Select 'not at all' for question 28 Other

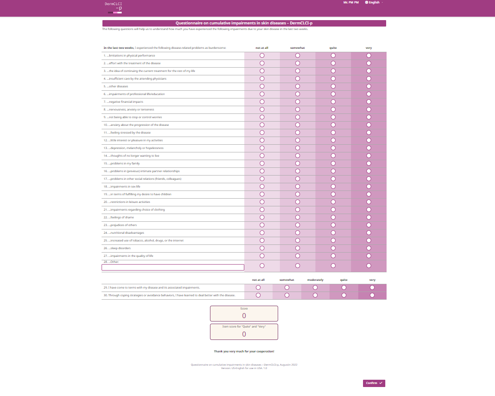click(262, 266)
